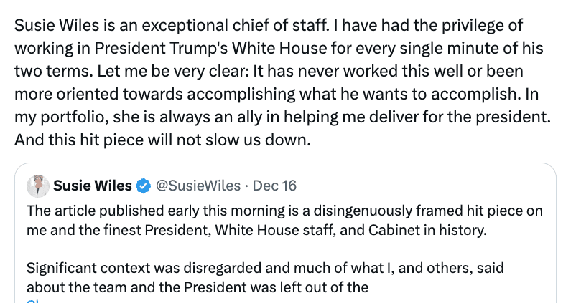Screen dimensions: 576x303
Task: Click the blue verified checkmark badge
Action: click(x=143, y=186)
